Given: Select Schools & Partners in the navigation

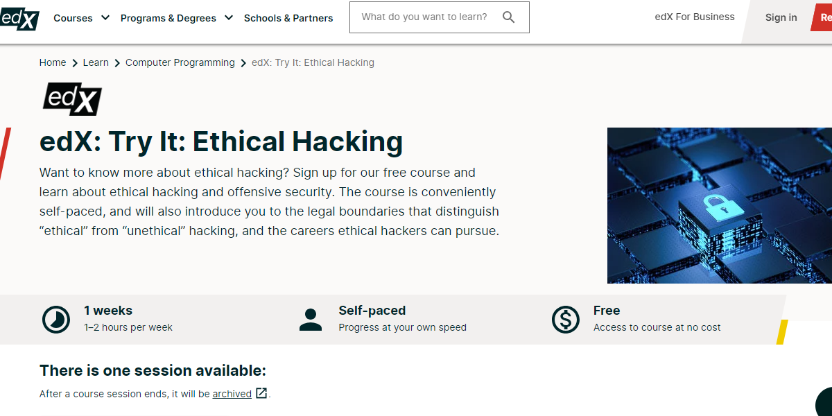Looking at the screenshot, I should [x=288, y=17].
